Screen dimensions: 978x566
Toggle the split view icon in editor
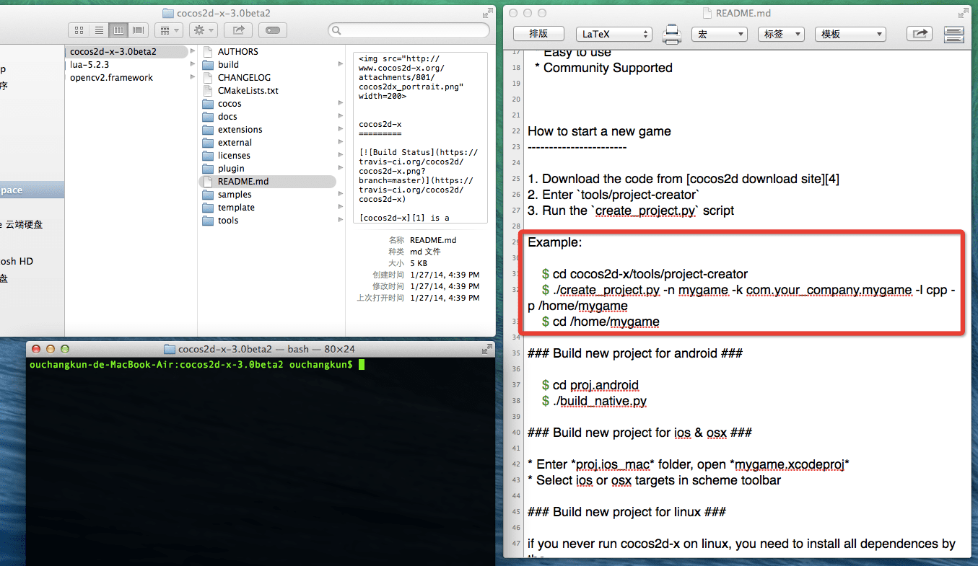point(954,34)
